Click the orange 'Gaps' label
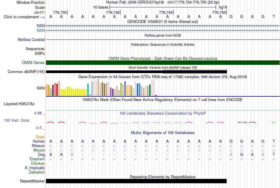This screenshot has width=280, height=188. click(x=40, y=137)
